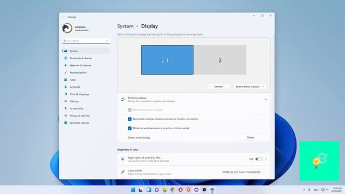Select Apps in the sidebar

(86, 80)
